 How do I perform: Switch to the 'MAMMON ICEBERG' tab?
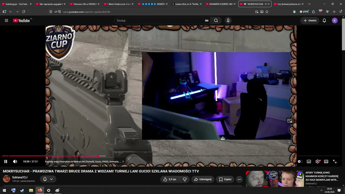click(x=220, y=4)
